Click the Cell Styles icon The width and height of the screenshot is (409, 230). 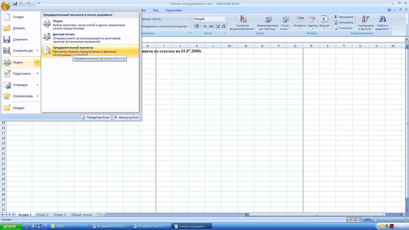tap(285, 19)
